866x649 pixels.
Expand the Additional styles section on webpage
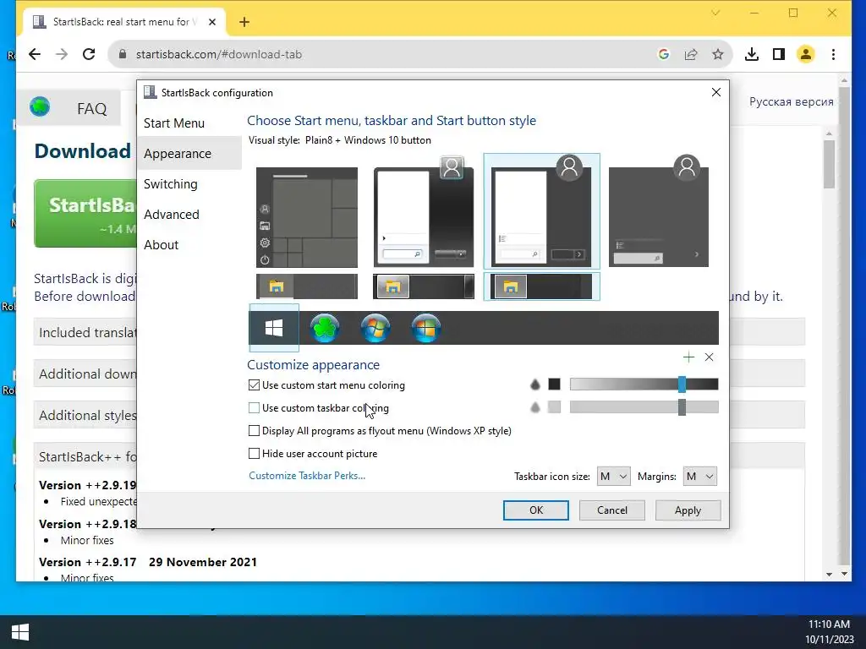click(x=87, y=415)
